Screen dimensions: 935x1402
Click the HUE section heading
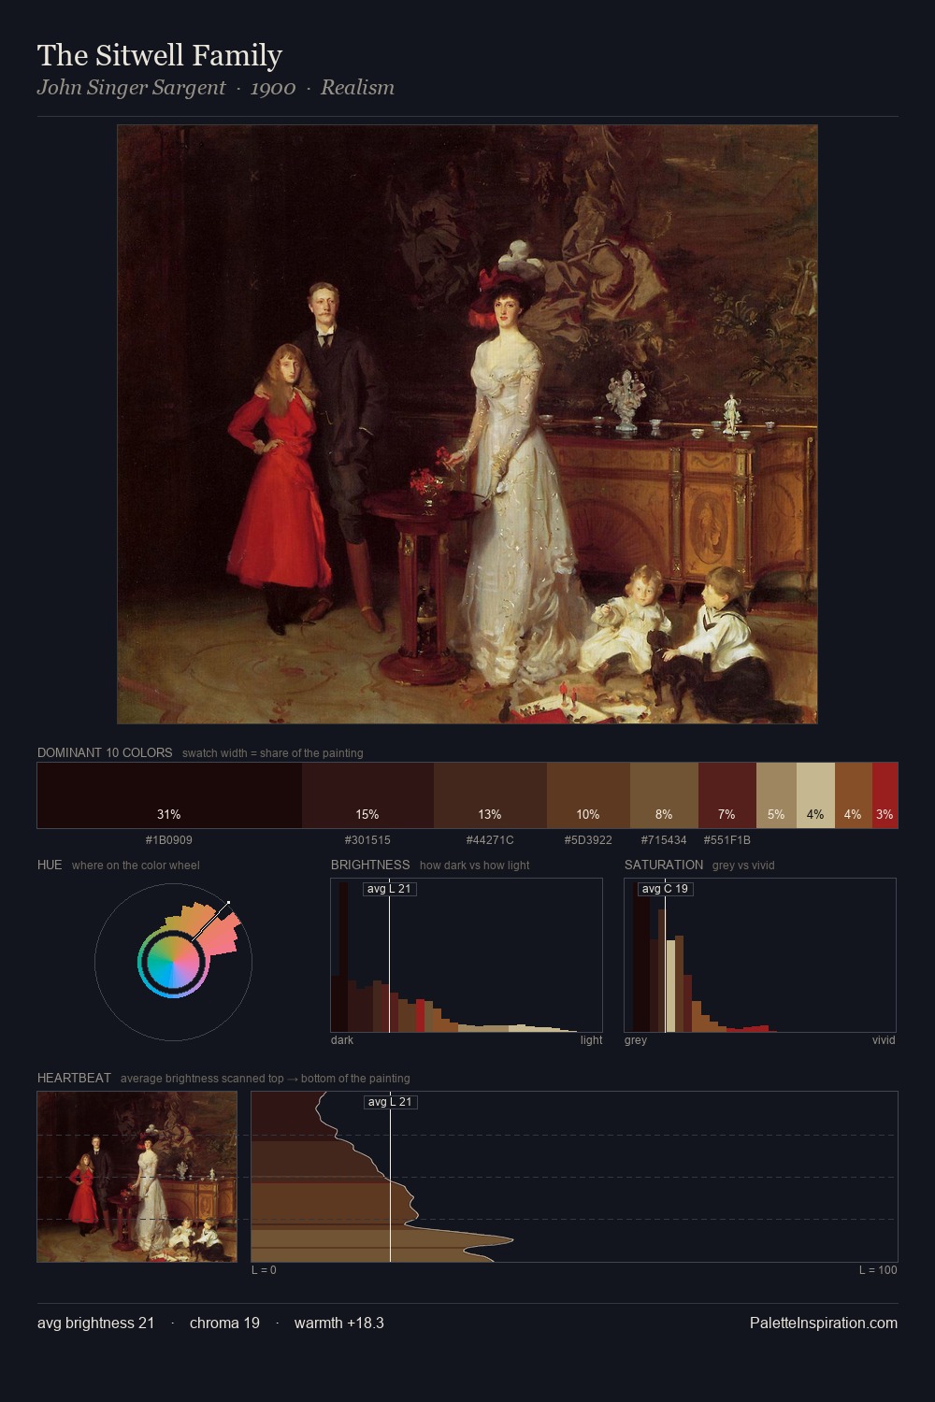pos(50,865)
